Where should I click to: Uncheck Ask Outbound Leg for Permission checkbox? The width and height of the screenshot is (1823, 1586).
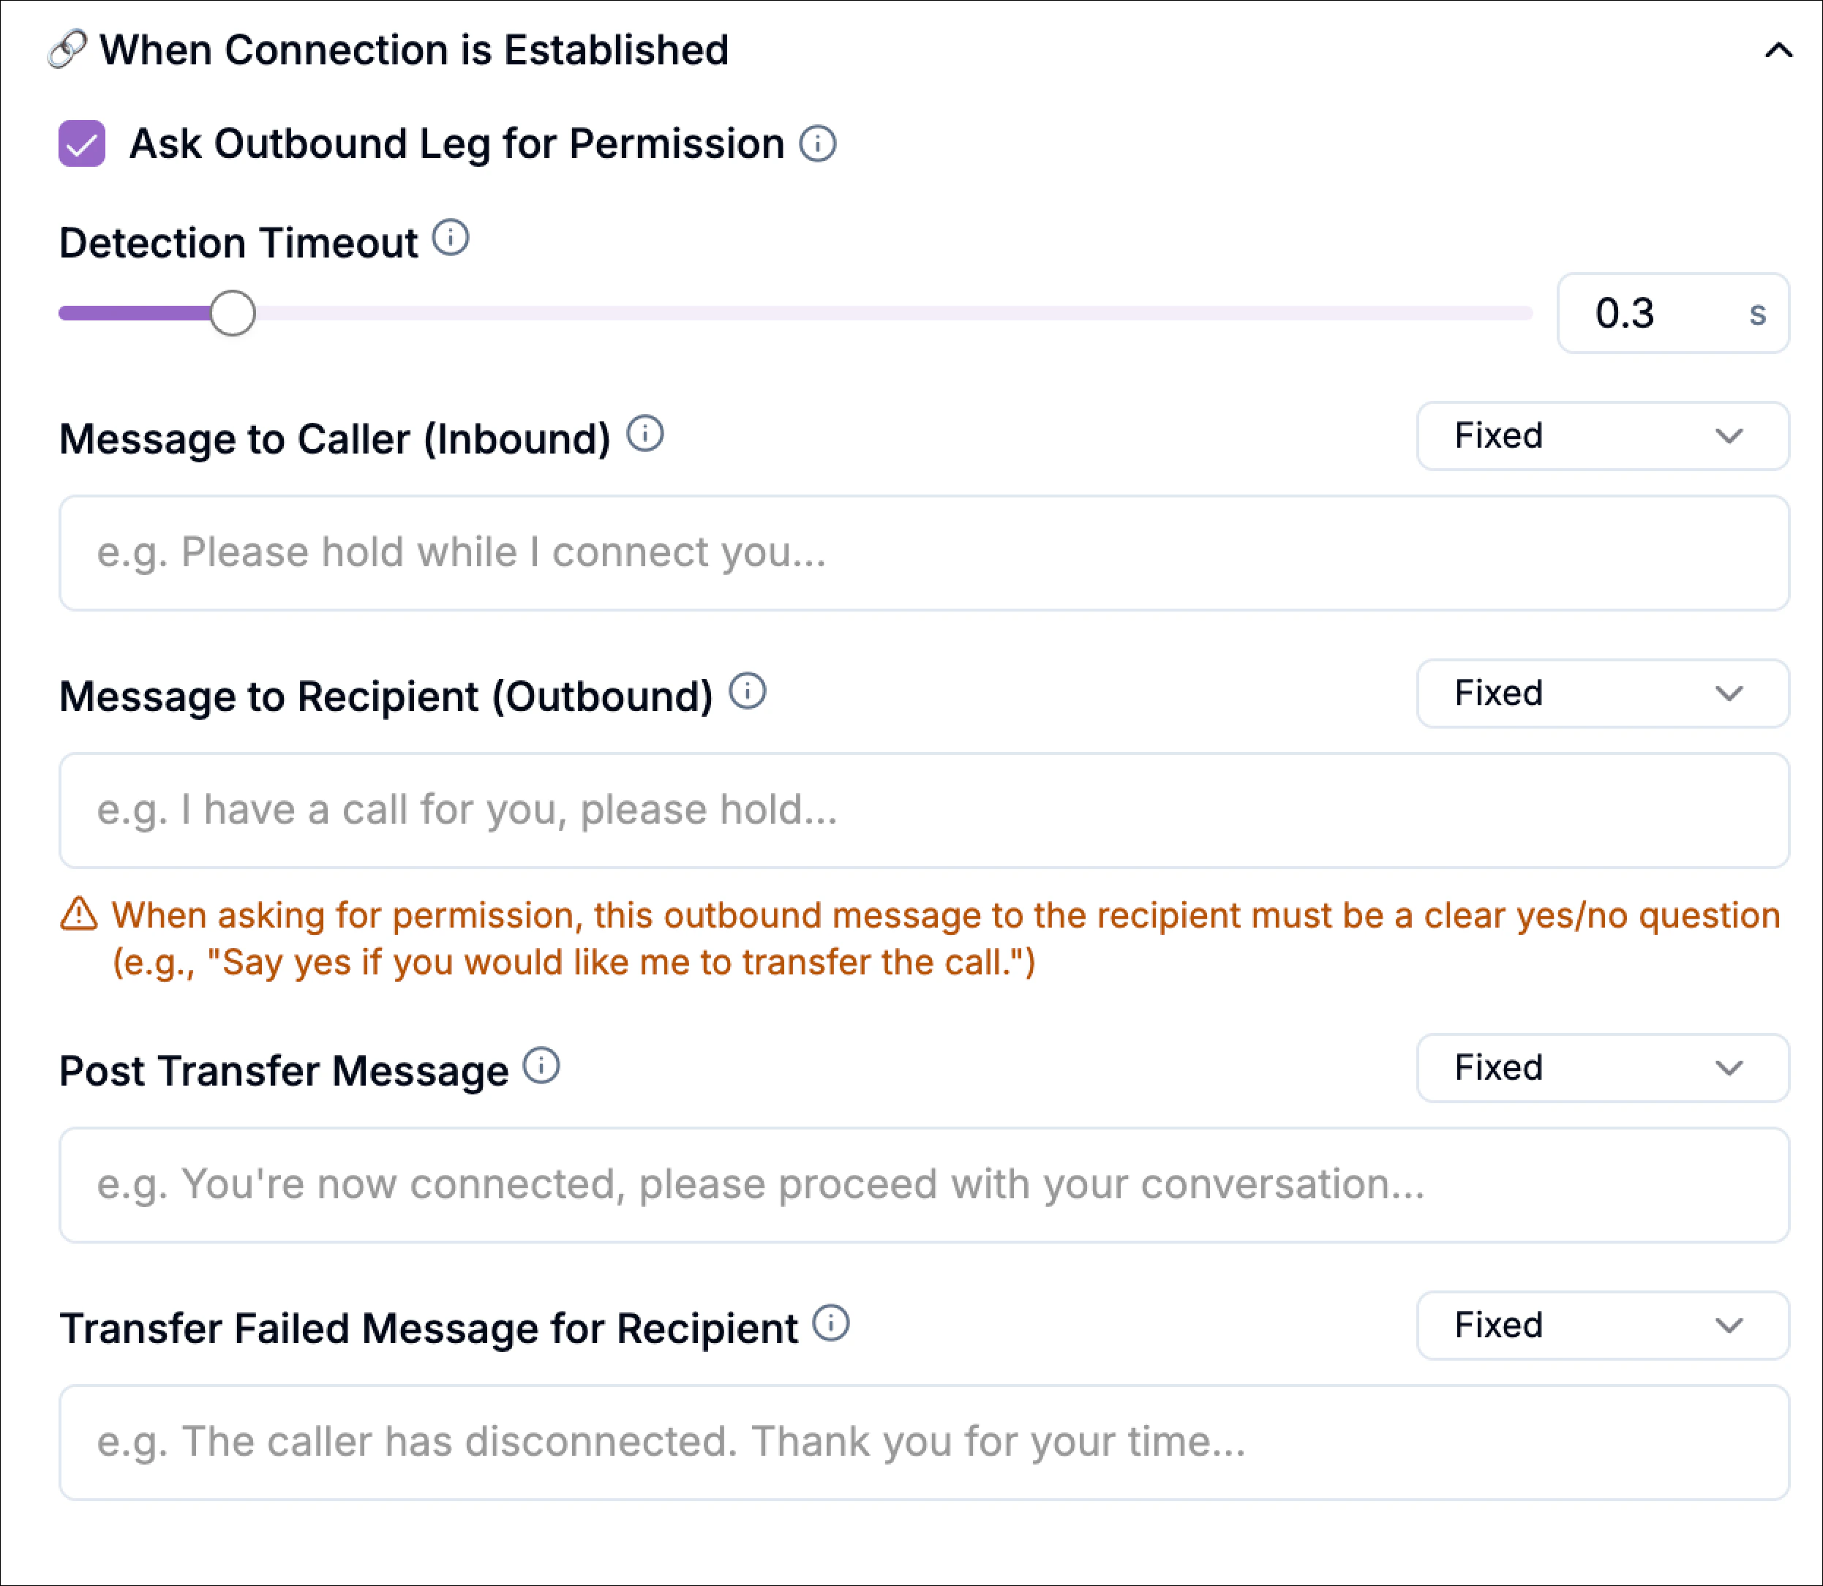click(83, 143)
